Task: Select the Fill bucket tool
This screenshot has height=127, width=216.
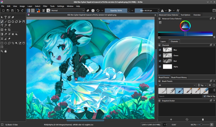Action: point(16,34)
